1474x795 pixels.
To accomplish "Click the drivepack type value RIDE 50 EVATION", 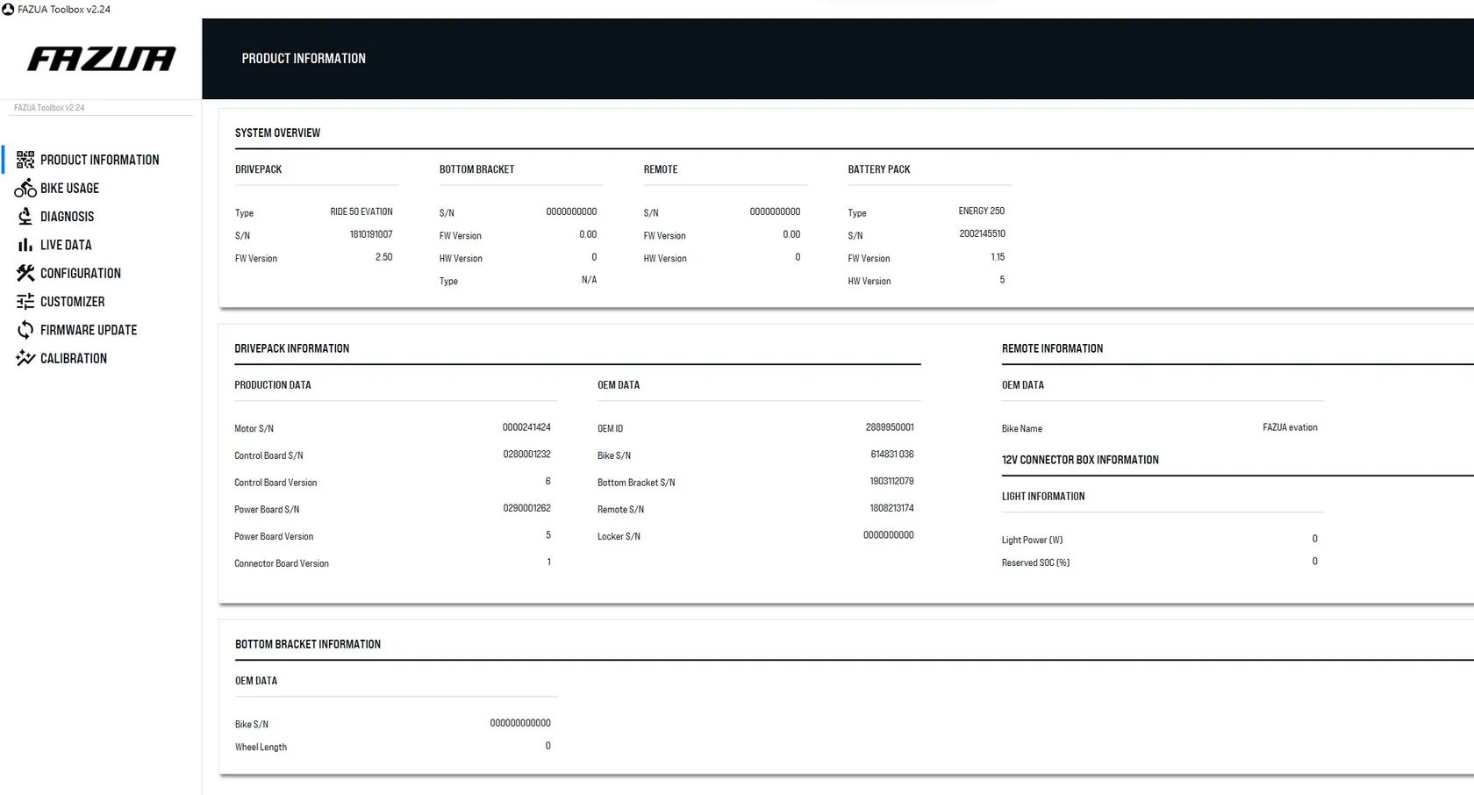I will coord(361,211).
